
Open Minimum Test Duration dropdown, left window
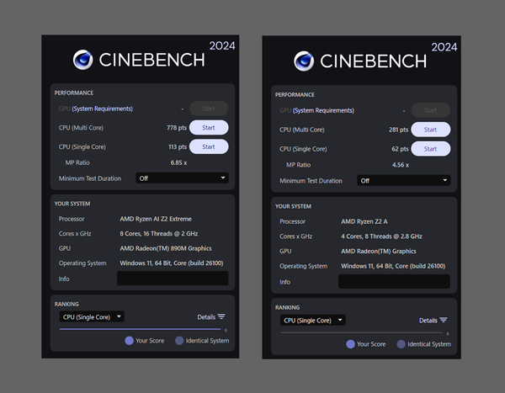pyautogui.click(x=183, y=178)
